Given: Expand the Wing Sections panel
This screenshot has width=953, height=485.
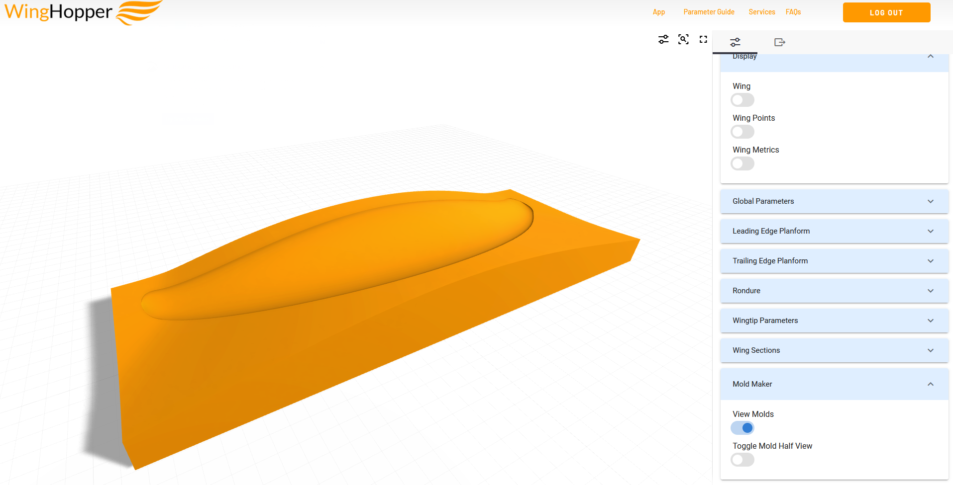Looking at the screenshot, I should coord(834,350).
